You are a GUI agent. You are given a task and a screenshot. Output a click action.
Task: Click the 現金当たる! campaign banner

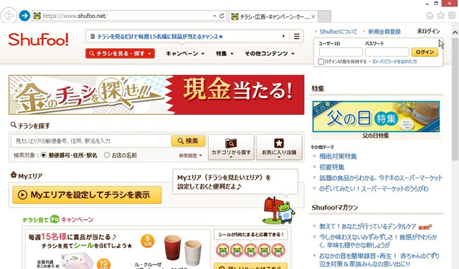(156, 95)
